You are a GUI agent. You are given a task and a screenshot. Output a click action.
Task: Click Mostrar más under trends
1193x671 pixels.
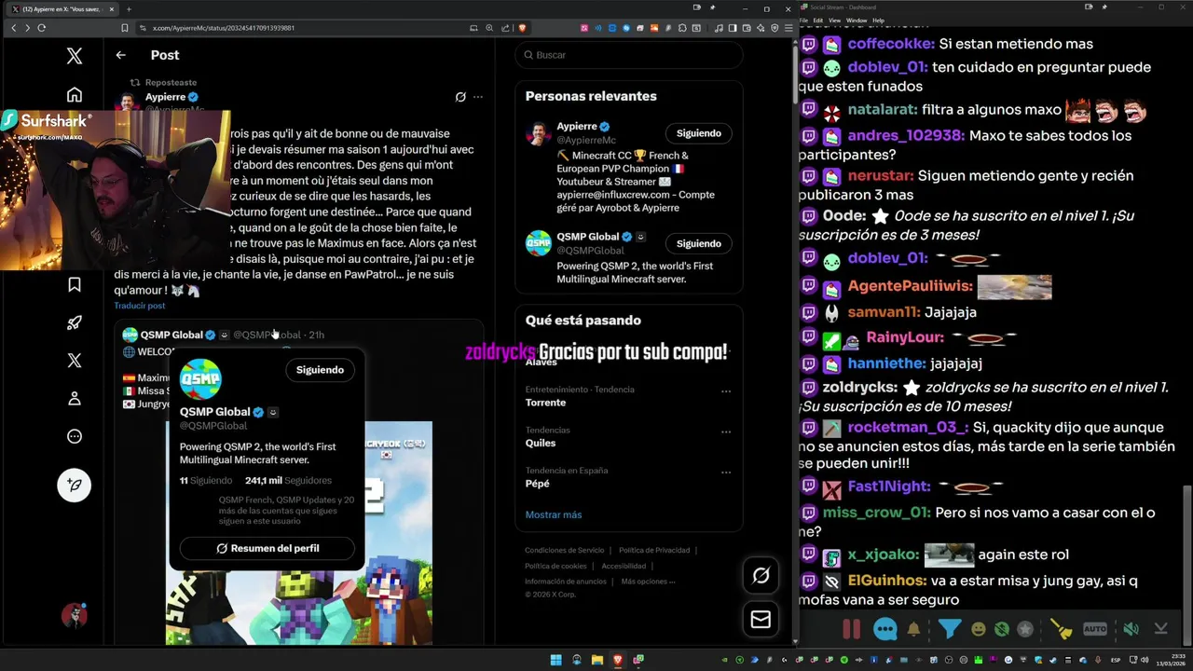point(553,514)
